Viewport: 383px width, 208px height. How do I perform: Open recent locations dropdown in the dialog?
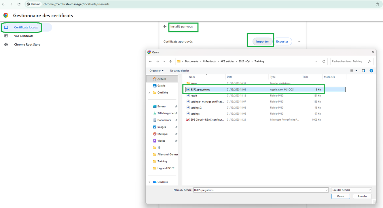point(164,61)
